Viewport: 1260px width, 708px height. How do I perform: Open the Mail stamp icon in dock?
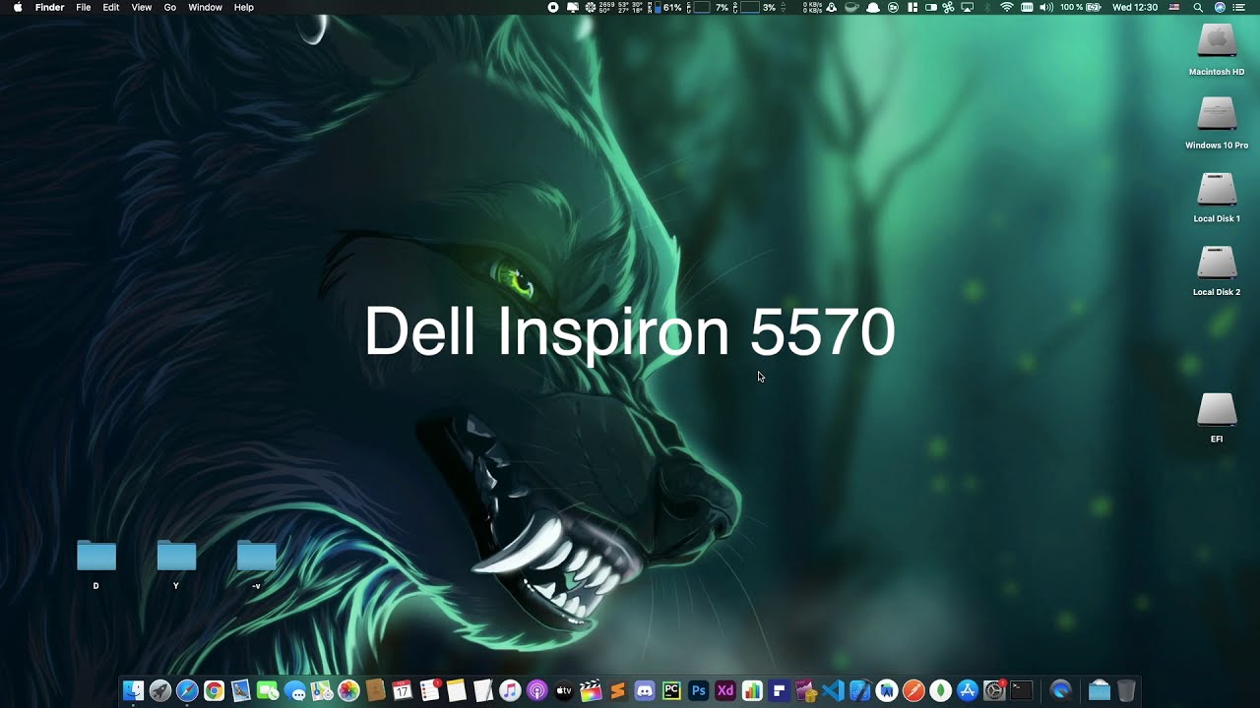[x=241, y=691]
